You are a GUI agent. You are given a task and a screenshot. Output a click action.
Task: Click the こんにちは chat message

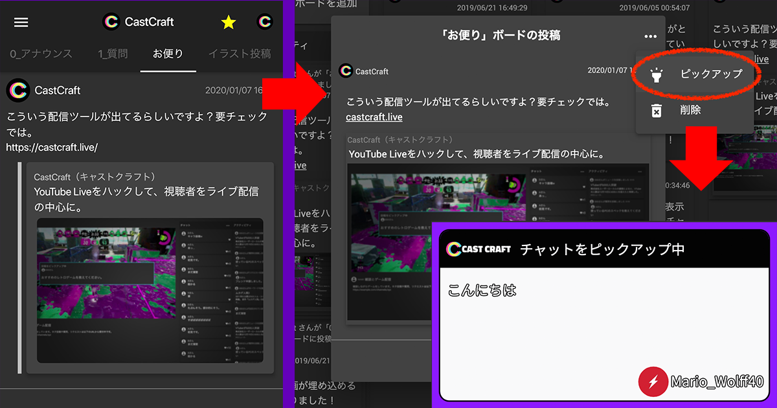[x=482, y=289]
